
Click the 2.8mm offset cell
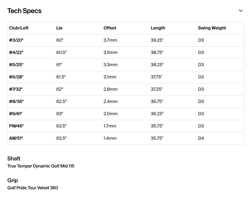[110, 89]
